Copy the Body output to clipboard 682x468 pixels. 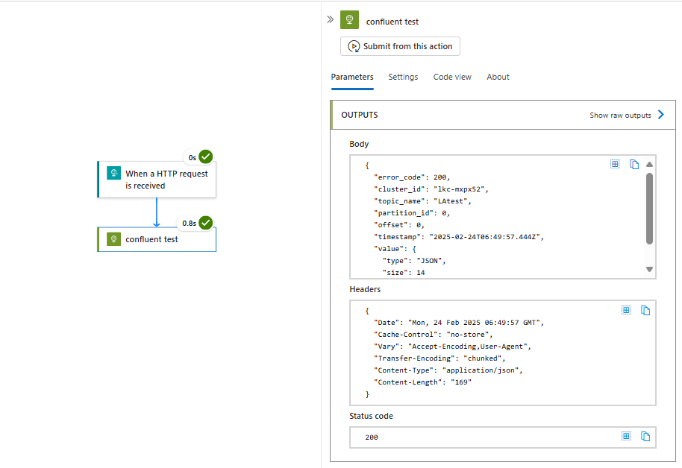tap(634, 164)
